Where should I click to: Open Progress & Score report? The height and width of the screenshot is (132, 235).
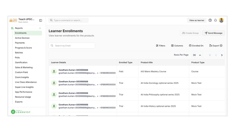[23, 48]
